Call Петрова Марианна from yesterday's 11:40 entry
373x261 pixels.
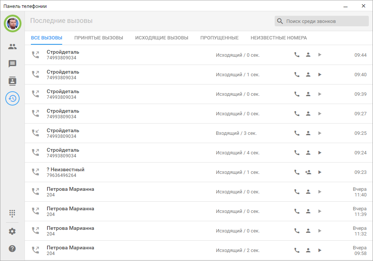click(x=297, y=192)
